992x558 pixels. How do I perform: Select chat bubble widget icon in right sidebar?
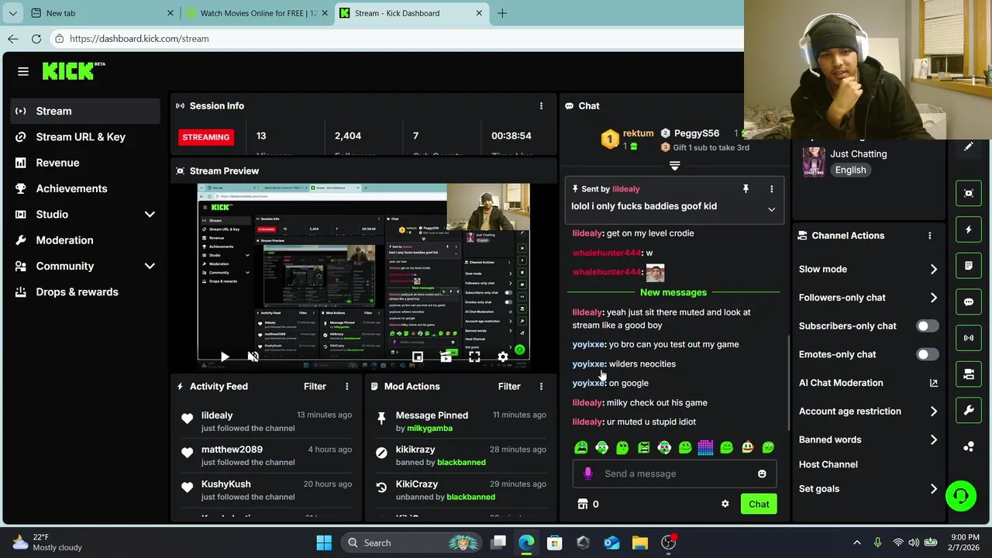[x=969, y=302]
